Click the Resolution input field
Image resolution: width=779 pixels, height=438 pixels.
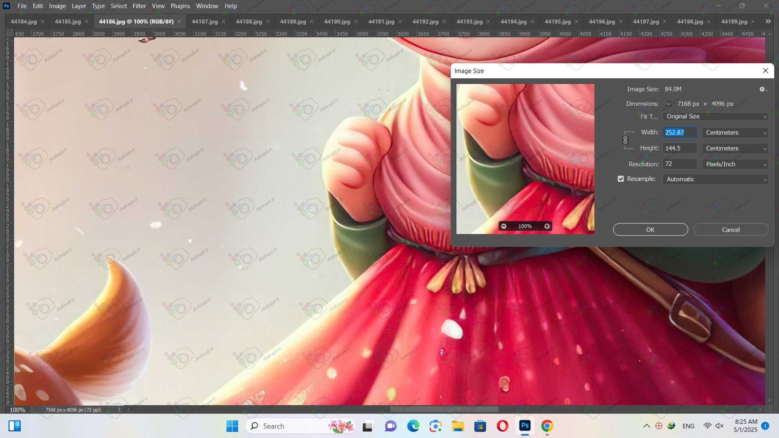coord(680,164)
